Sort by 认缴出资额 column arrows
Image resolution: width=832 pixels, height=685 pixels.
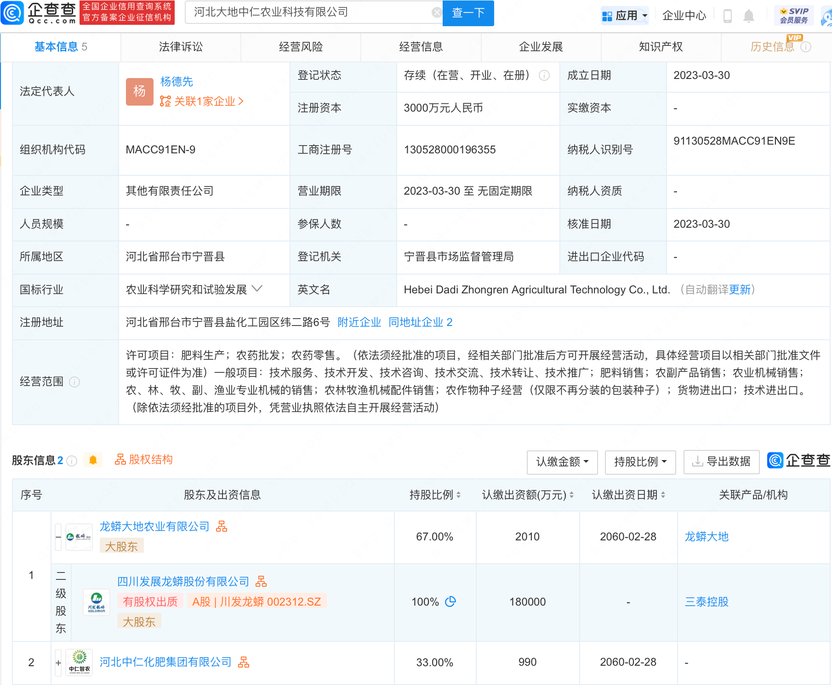(x=571, y=495)
